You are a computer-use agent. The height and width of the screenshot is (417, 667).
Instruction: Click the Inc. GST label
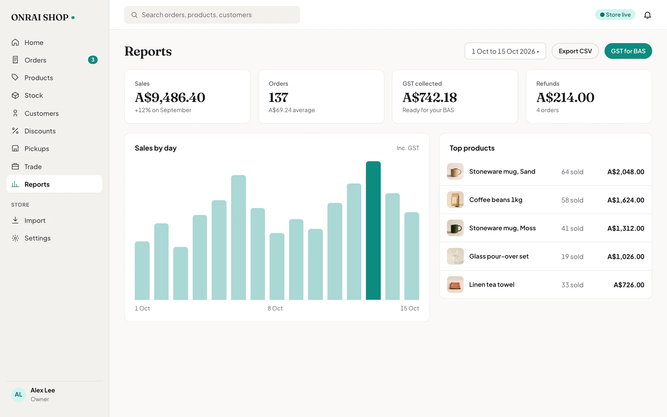point(408,148)
